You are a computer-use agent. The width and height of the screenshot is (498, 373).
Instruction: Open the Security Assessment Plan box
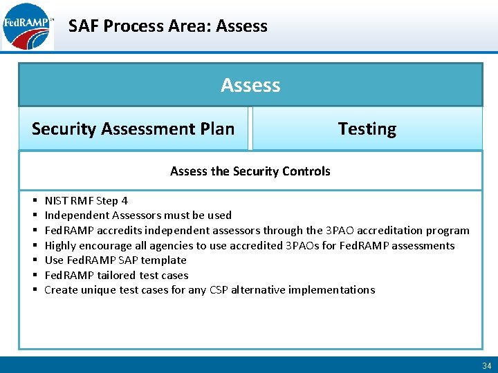133,128
